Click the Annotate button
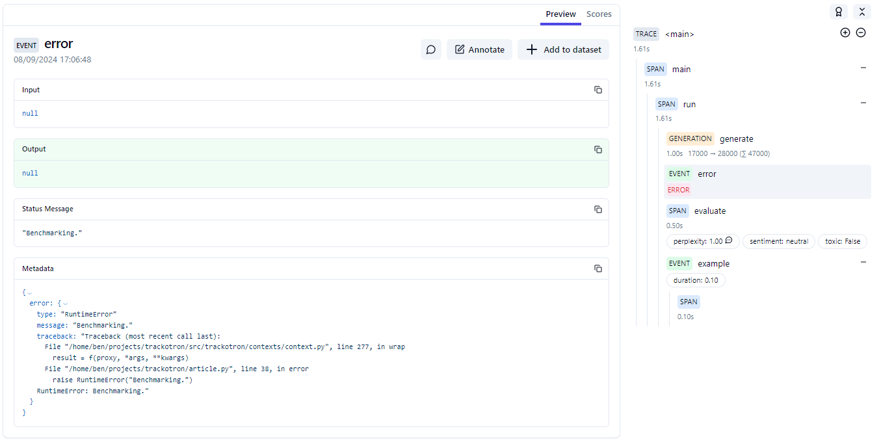 (479, 49)
